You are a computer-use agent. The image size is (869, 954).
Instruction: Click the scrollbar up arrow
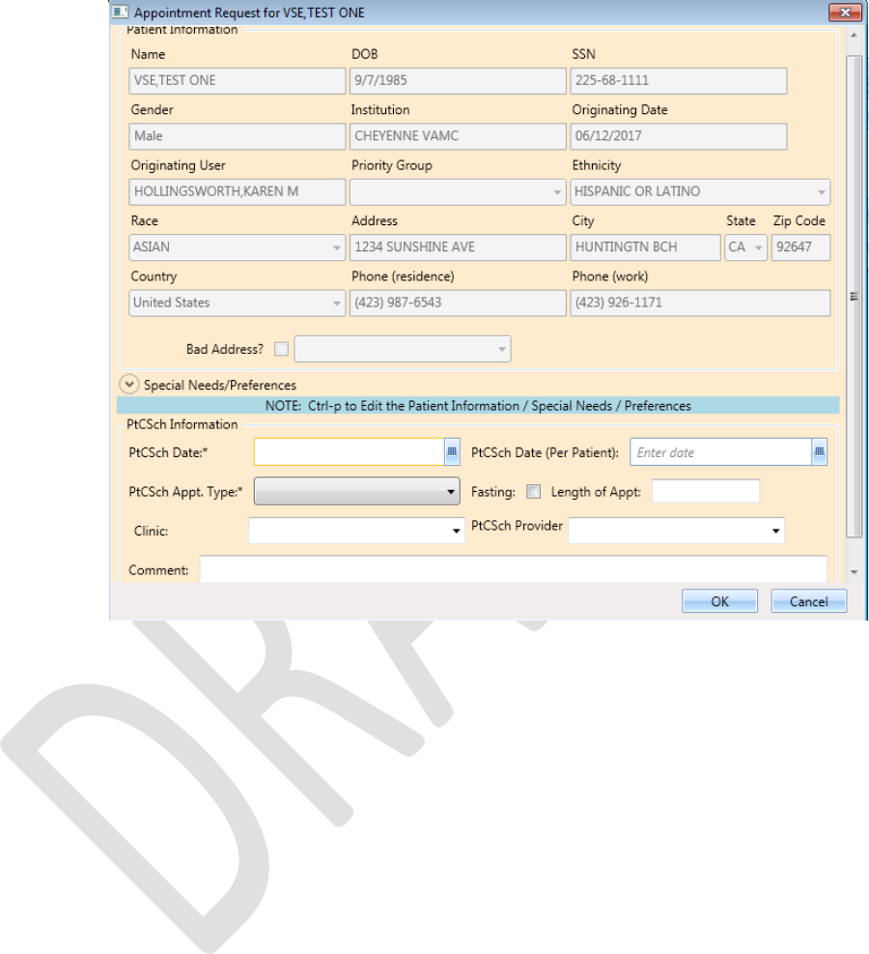[x=854, y=36]
